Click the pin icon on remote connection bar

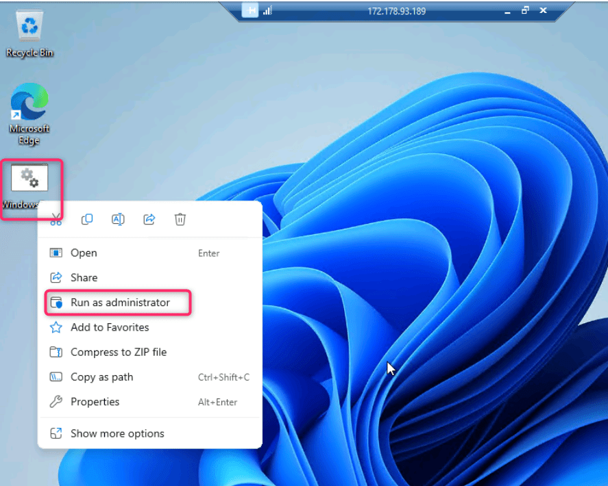click(x=250, y=11)
